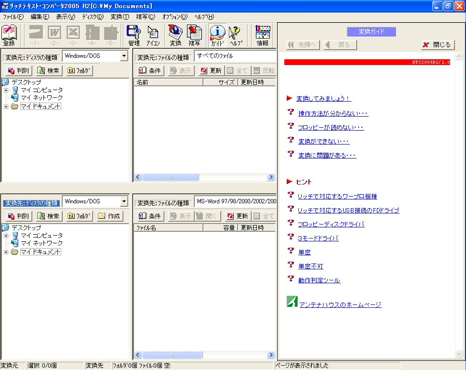Click 更新 refresh in destination file pane
This screenshot has width=466, height=370.
pyautogui.click(x=238, y=216)
